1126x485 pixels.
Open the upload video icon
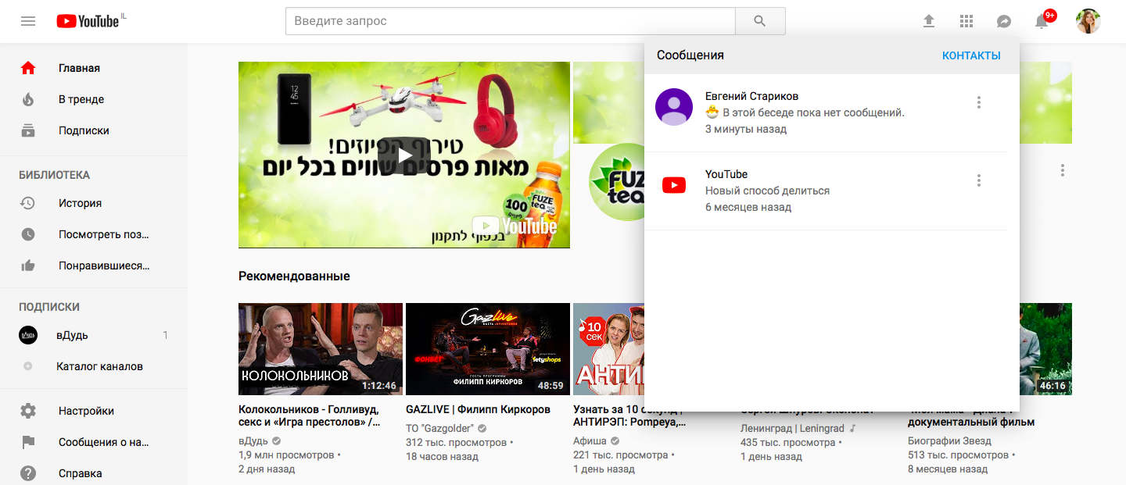929,21
